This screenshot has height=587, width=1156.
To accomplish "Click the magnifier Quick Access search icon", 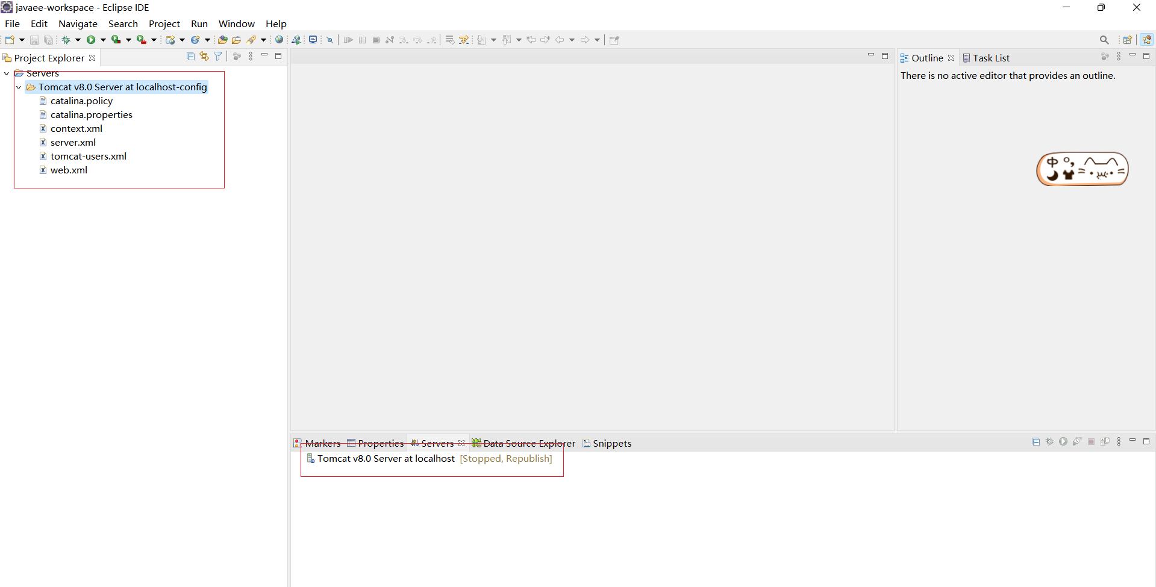I will [1104, 40].
